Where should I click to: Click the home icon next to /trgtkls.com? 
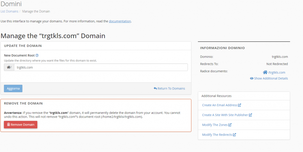pyautogui.click(x=265, y=72)
